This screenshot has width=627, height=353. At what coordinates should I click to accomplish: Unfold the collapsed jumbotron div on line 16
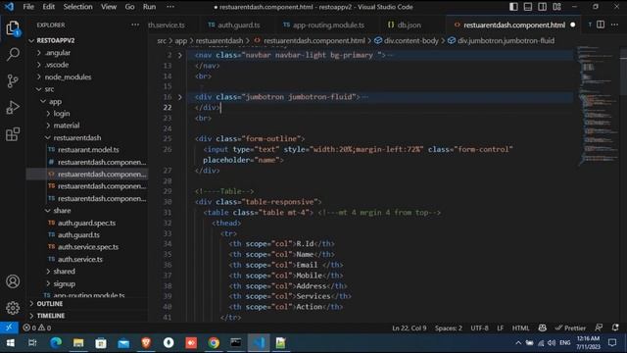[x=180, y=97]
